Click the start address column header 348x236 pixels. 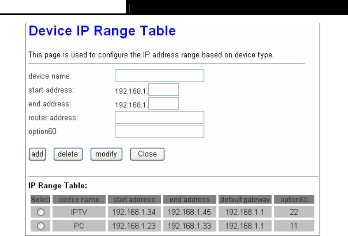click(134, 199)
